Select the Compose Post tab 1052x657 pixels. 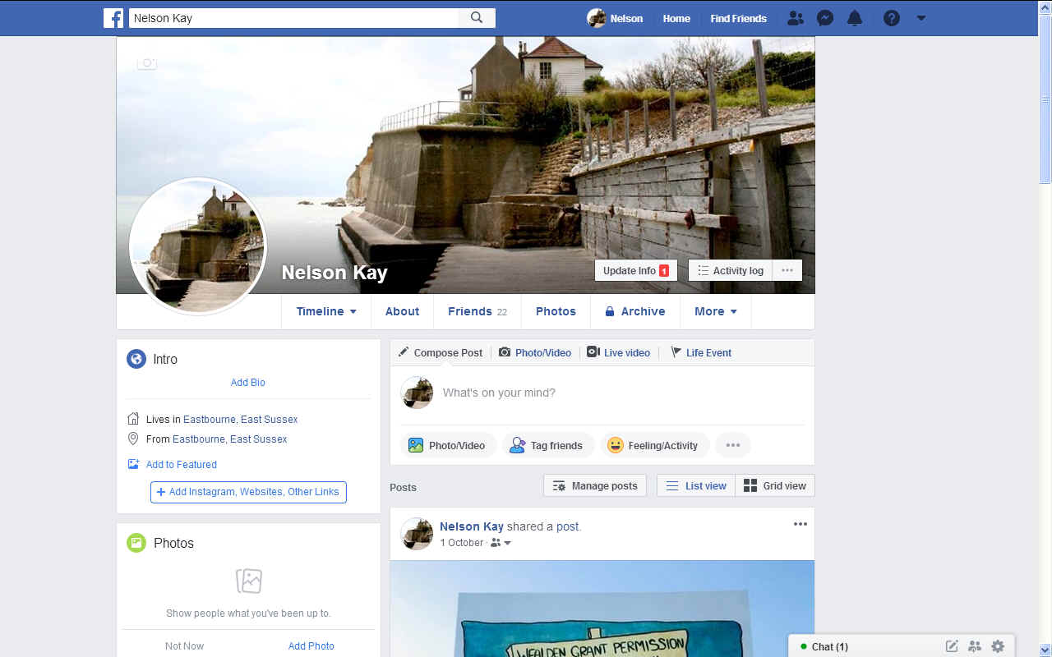pos(441,352)
